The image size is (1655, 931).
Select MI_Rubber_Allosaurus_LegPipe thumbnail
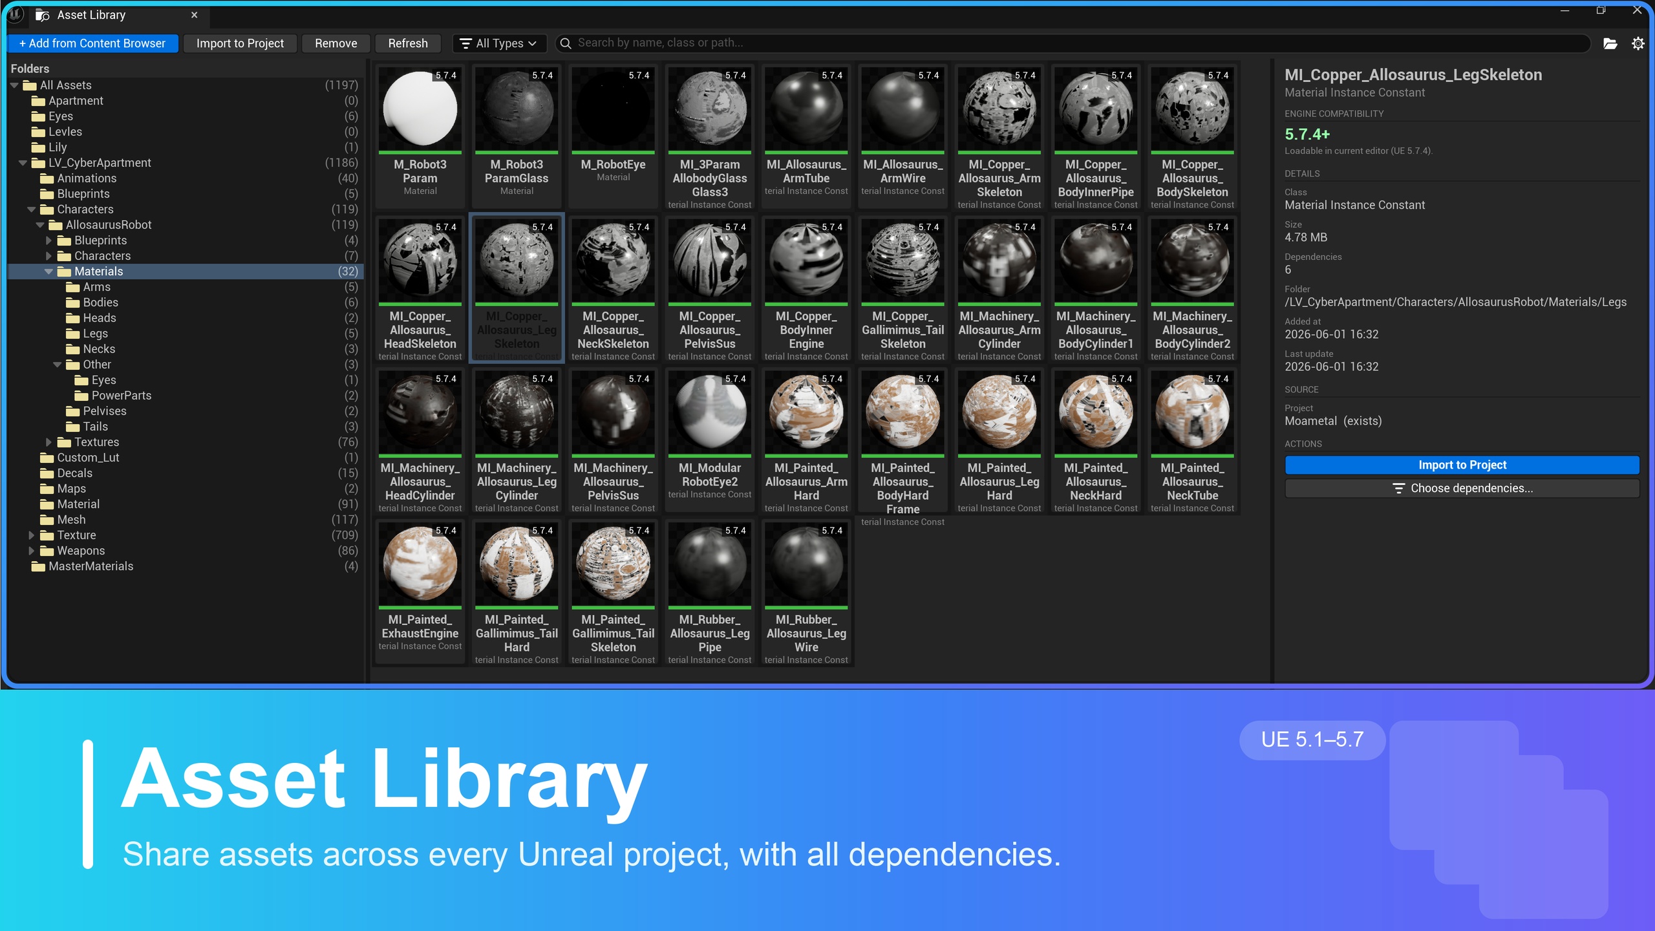(710, 564)
